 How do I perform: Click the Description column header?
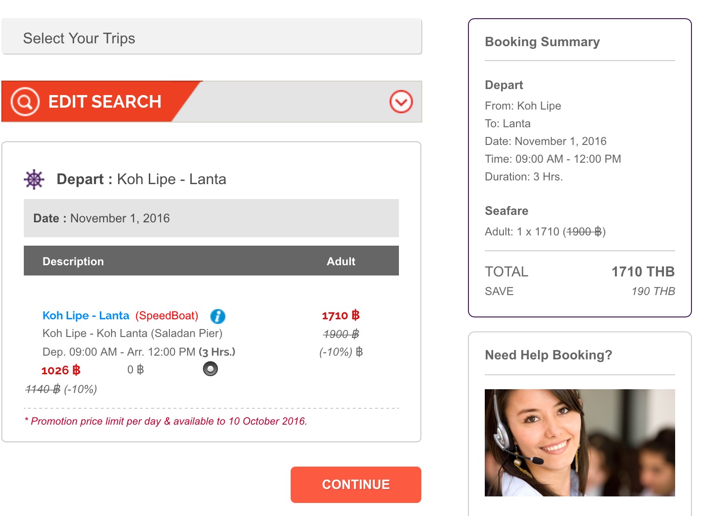[x=73, y=261]
